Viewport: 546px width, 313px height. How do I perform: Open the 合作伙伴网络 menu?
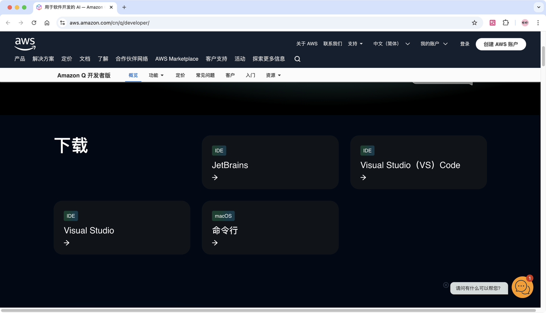[x=132, y=59]
